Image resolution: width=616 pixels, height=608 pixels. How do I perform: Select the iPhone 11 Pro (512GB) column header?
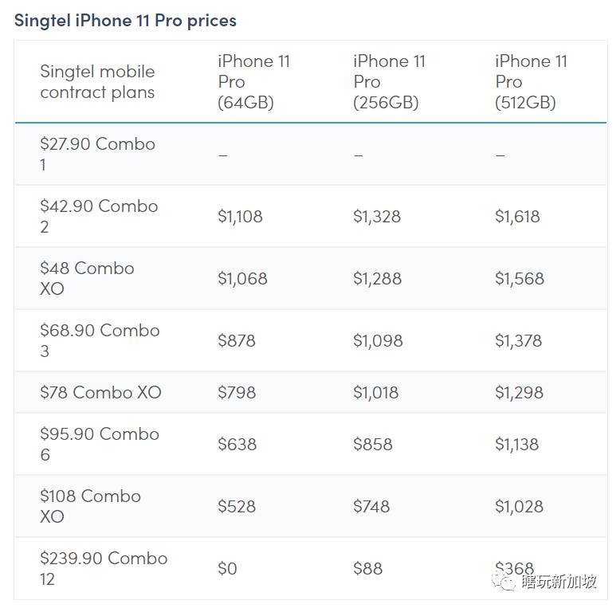coord(531,81)
